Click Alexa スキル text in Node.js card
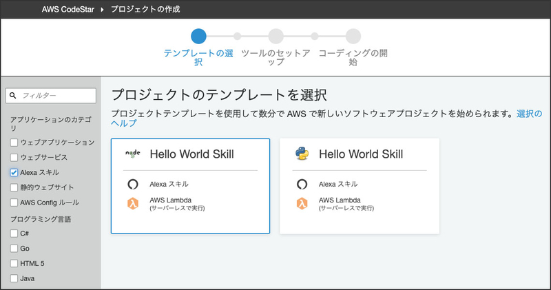 169,184
